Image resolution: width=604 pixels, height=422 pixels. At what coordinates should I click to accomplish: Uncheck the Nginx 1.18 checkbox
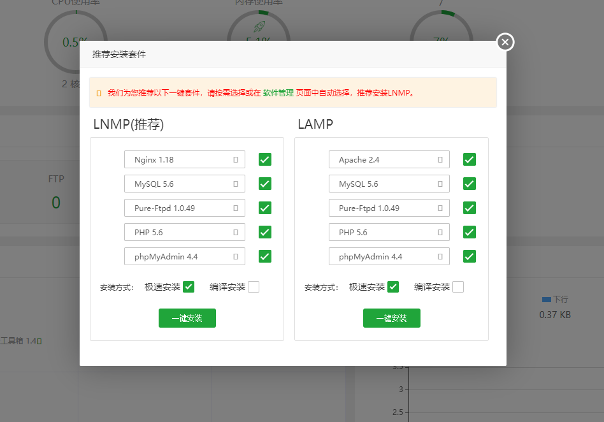265,159
